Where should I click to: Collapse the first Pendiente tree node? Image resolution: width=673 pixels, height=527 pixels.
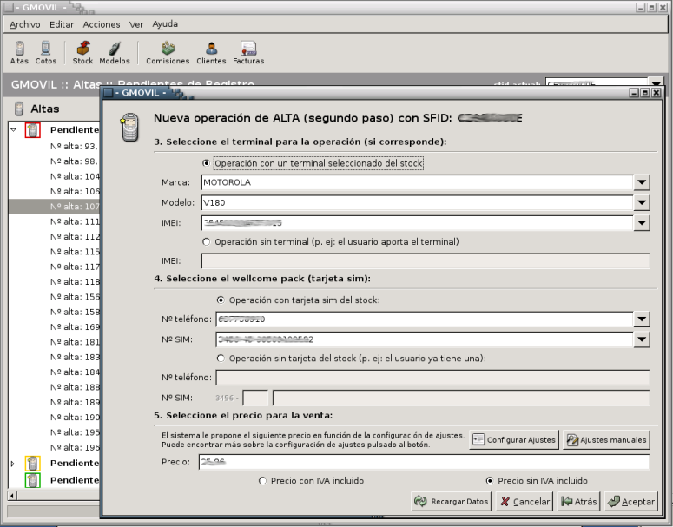point(13,129)
